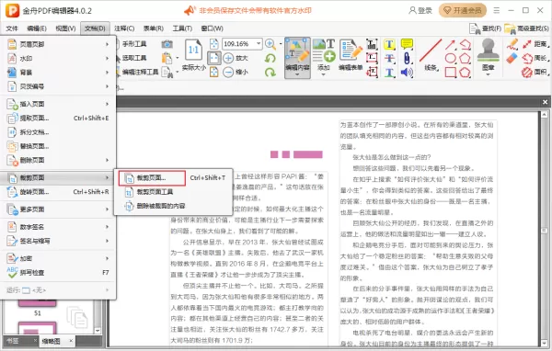Click the 查找(F) find button
Viewport: 552px width, 351px height.
485,28
